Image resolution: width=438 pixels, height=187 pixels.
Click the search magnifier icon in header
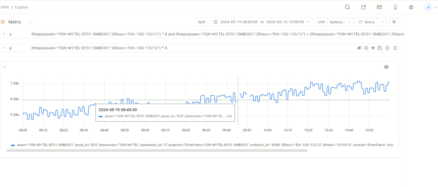click(x=347, y=7)
